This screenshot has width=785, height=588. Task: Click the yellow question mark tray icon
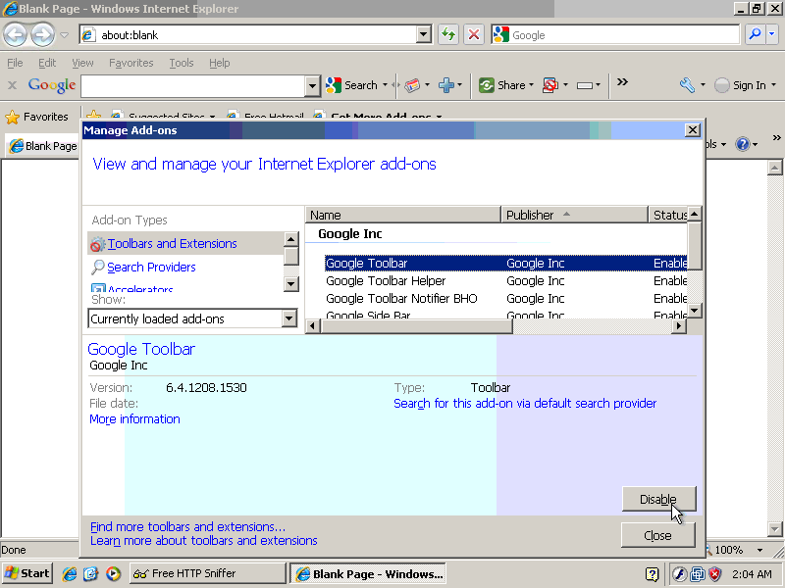click(652, 574)
